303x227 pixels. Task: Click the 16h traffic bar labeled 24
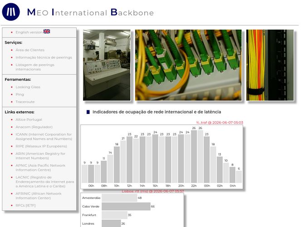pos(155,159)
